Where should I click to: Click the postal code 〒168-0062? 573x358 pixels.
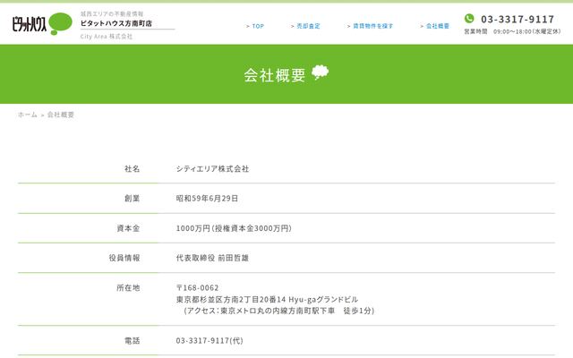pyautogui.click(x=197, y=288)
